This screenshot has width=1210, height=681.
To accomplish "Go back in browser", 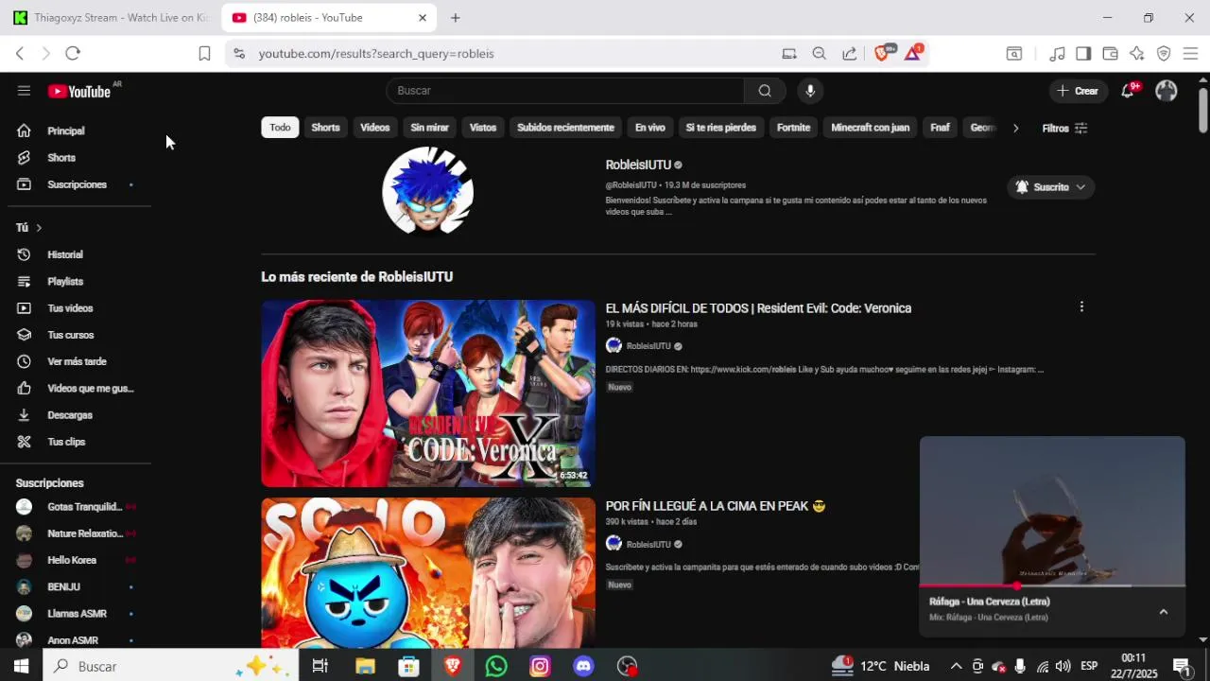I will [20, 54].
